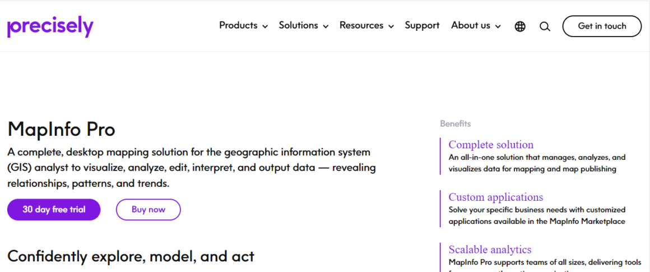Click the Precisely logo
This screenshot has width=650, height=272.
(50, 26)
